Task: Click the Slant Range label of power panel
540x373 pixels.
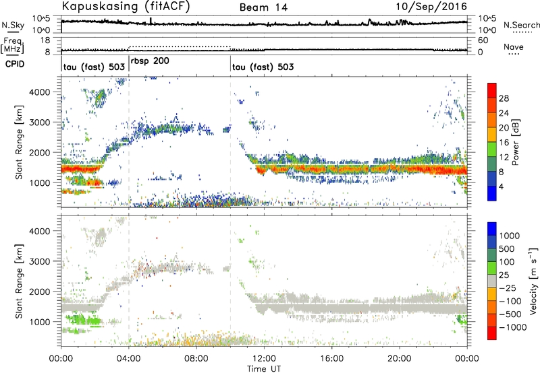Action: coord(19,142)
